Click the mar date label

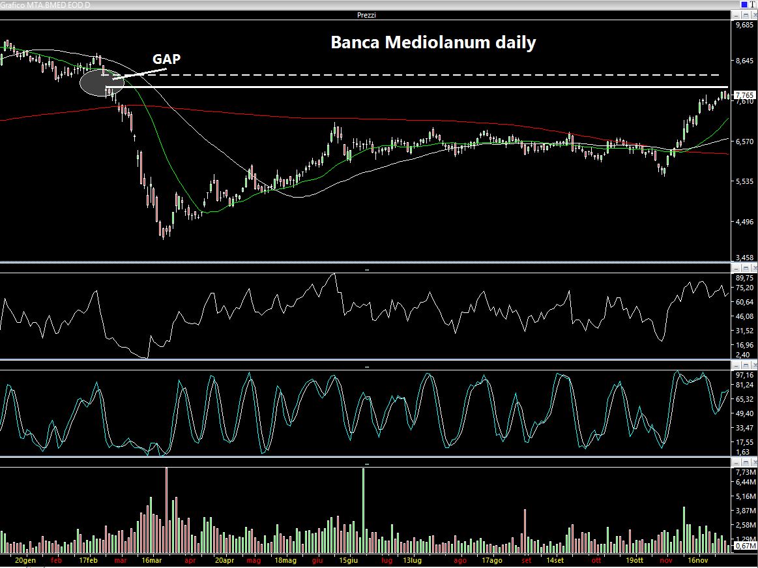pos(121,560)
